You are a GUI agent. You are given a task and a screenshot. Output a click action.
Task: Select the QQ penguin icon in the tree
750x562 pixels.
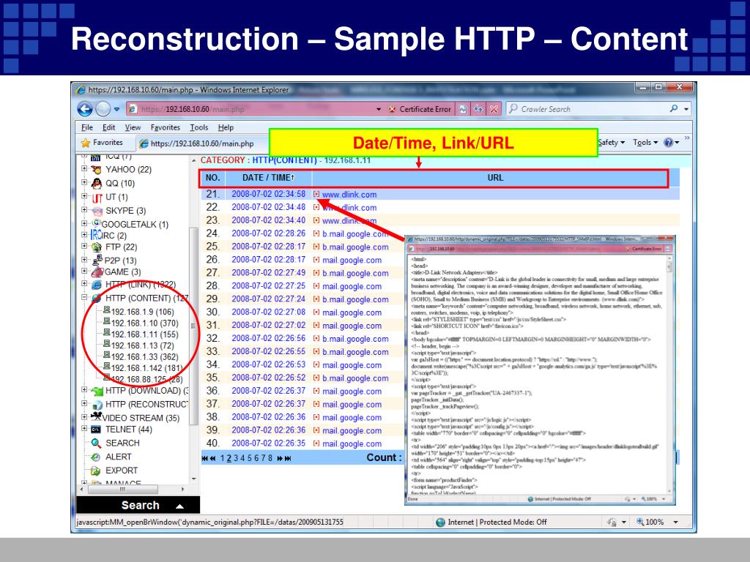97,184
